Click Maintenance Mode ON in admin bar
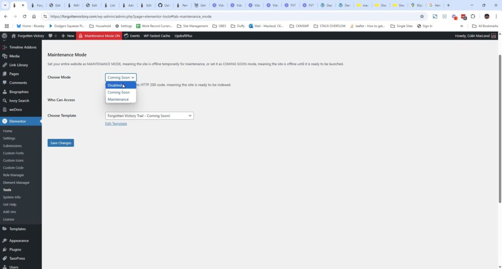The width and height of the screenshot is (502, 269). click(x=99, y=36)
